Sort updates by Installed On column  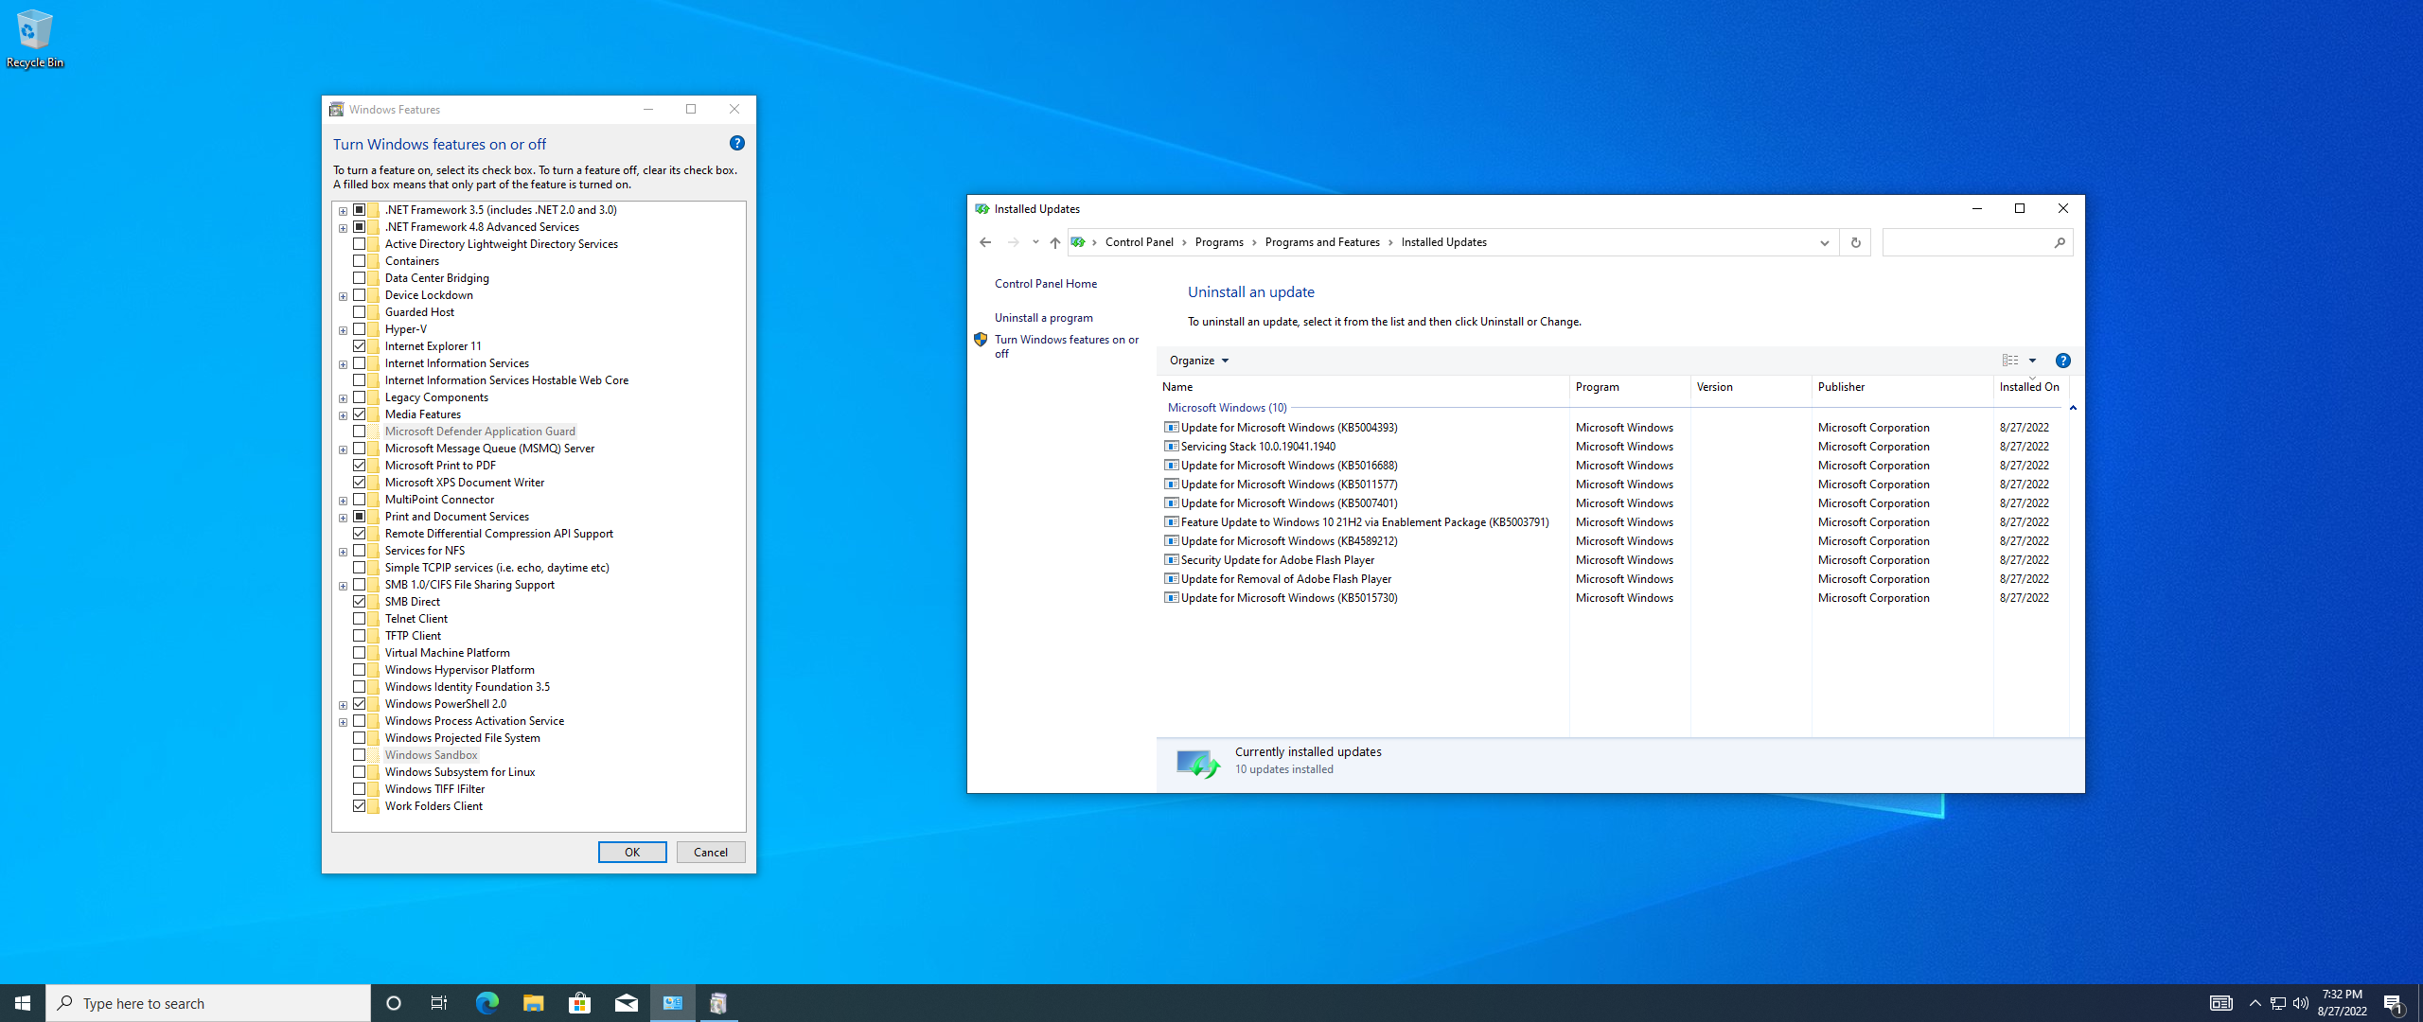tap(2030, 387)
